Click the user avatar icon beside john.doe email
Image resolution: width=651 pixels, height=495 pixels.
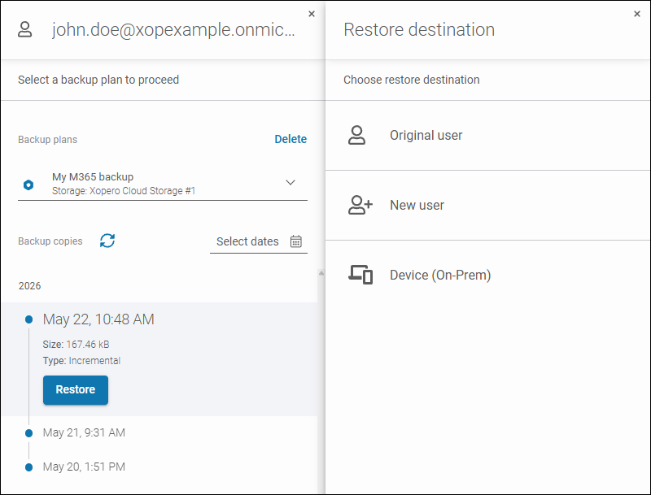25,29
